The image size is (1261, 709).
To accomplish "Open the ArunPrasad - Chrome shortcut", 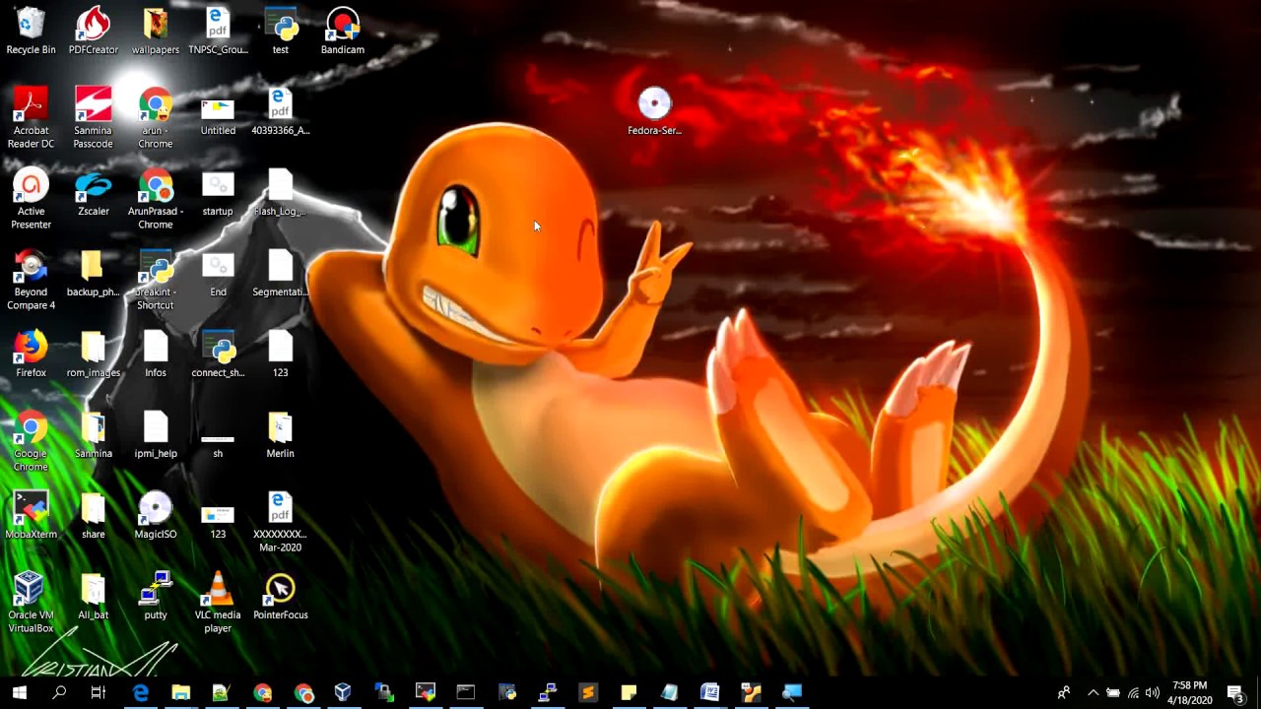I will 156,199.
